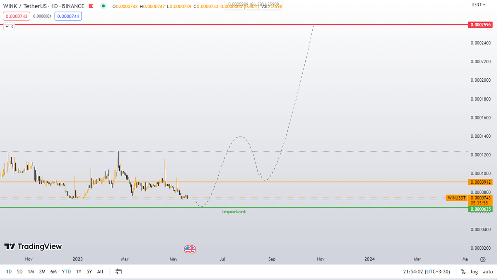Click the TradingView logo
Screen dimensions: 497x280
tap(33, 246)
